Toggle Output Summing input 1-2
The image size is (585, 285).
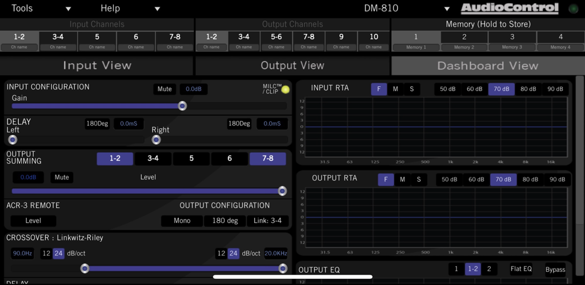(x=115, y=158)
